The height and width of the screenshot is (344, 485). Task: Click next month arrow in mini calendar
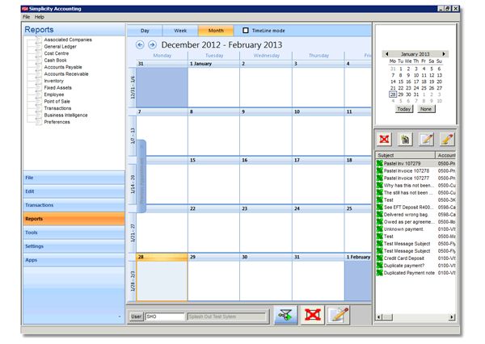point(444,54)
